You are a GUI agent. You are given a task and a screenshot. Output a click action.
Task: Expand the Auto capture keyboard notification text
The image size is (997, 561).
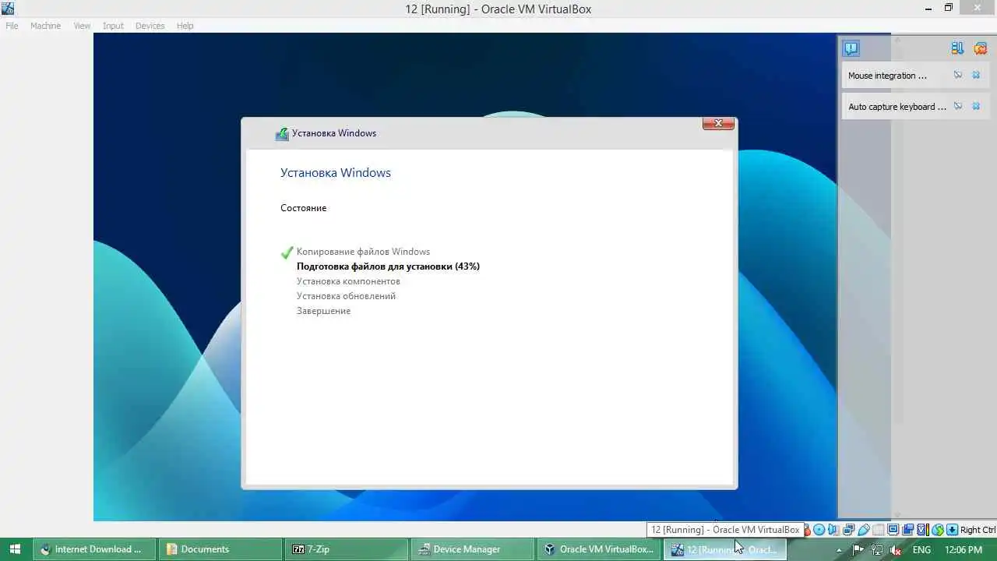[897, 107]
